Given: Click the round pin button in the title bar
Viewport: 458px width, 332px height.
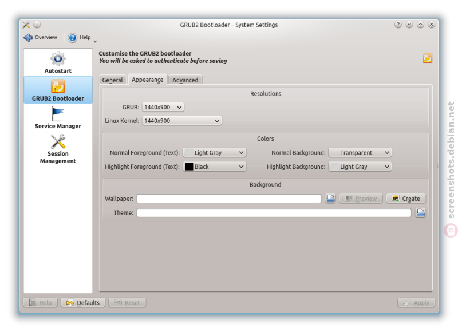Looking at the screenshot, I should [37, 25].
